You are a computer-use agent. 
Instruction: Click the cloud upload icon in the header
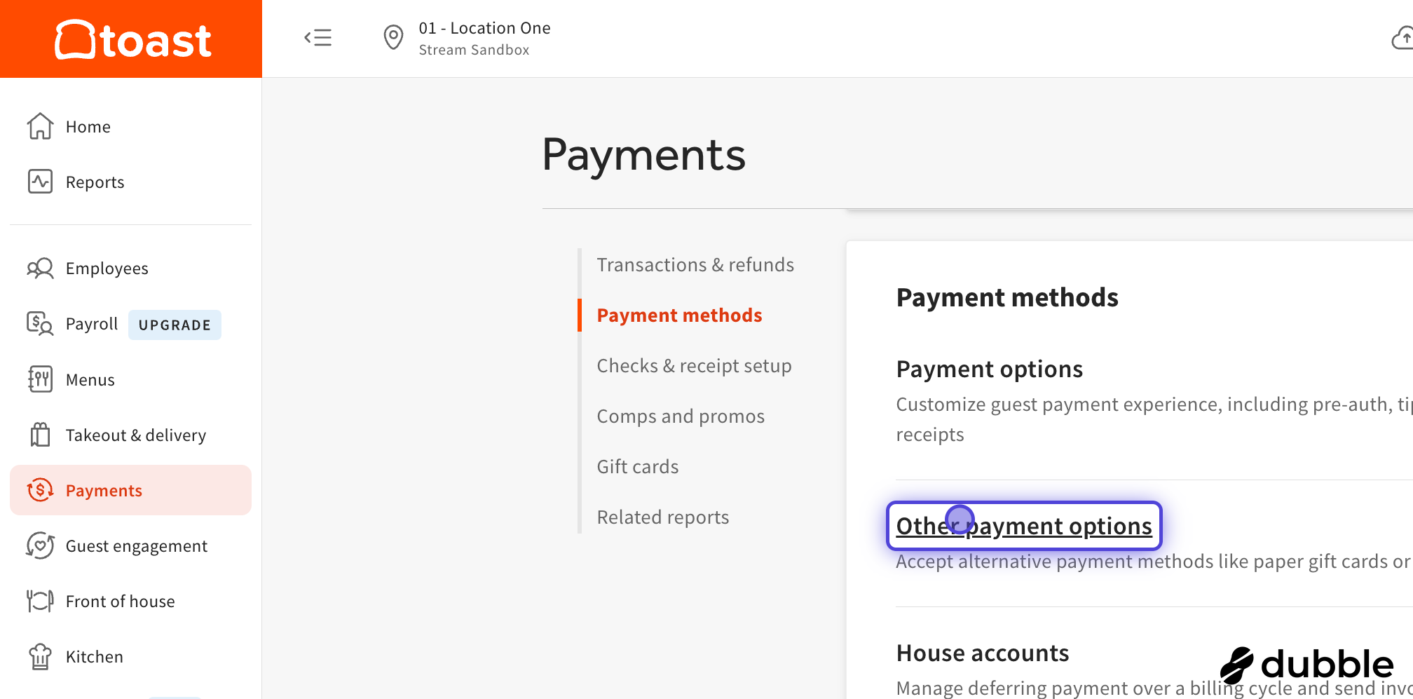(x=1402, y=38)
